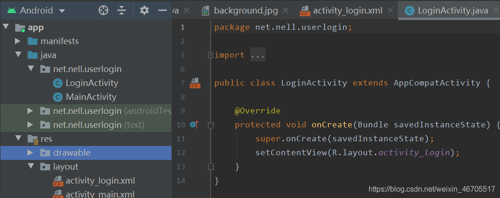Open the project panel settings gear
Viewport: 500px width, 198px height.
(144, 11)
